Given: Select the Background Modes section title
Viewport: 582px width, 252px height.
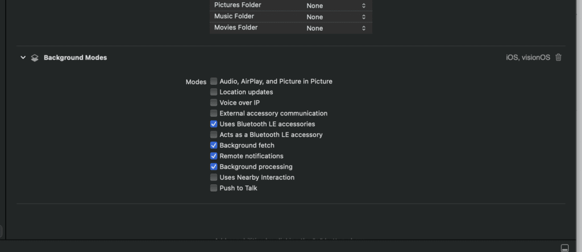Looking at the screenshot, I should click(x=75, y=57).
